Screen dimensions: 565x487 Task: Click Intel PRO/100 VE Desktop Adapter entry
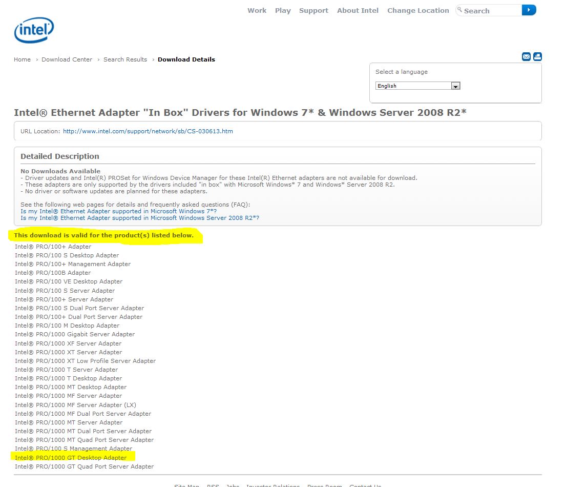click(69, 281)
